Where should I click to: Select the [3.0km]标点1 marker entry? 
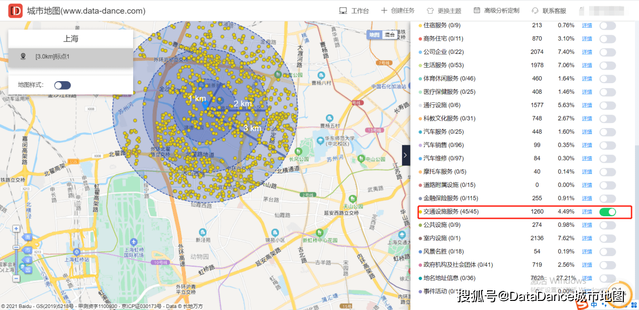(x=71, y=57)
